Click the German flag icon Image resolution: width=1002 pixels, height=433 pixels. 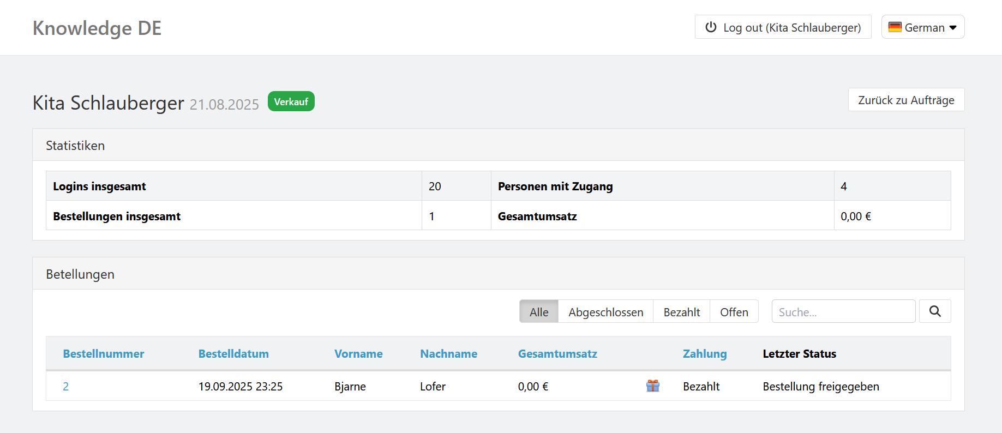click(895, 27)
